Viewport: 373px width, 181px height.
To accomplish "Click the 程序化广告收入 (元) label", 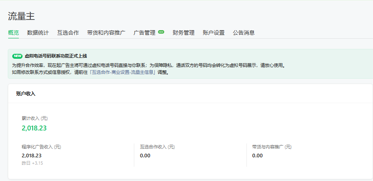I will (41, 147).
